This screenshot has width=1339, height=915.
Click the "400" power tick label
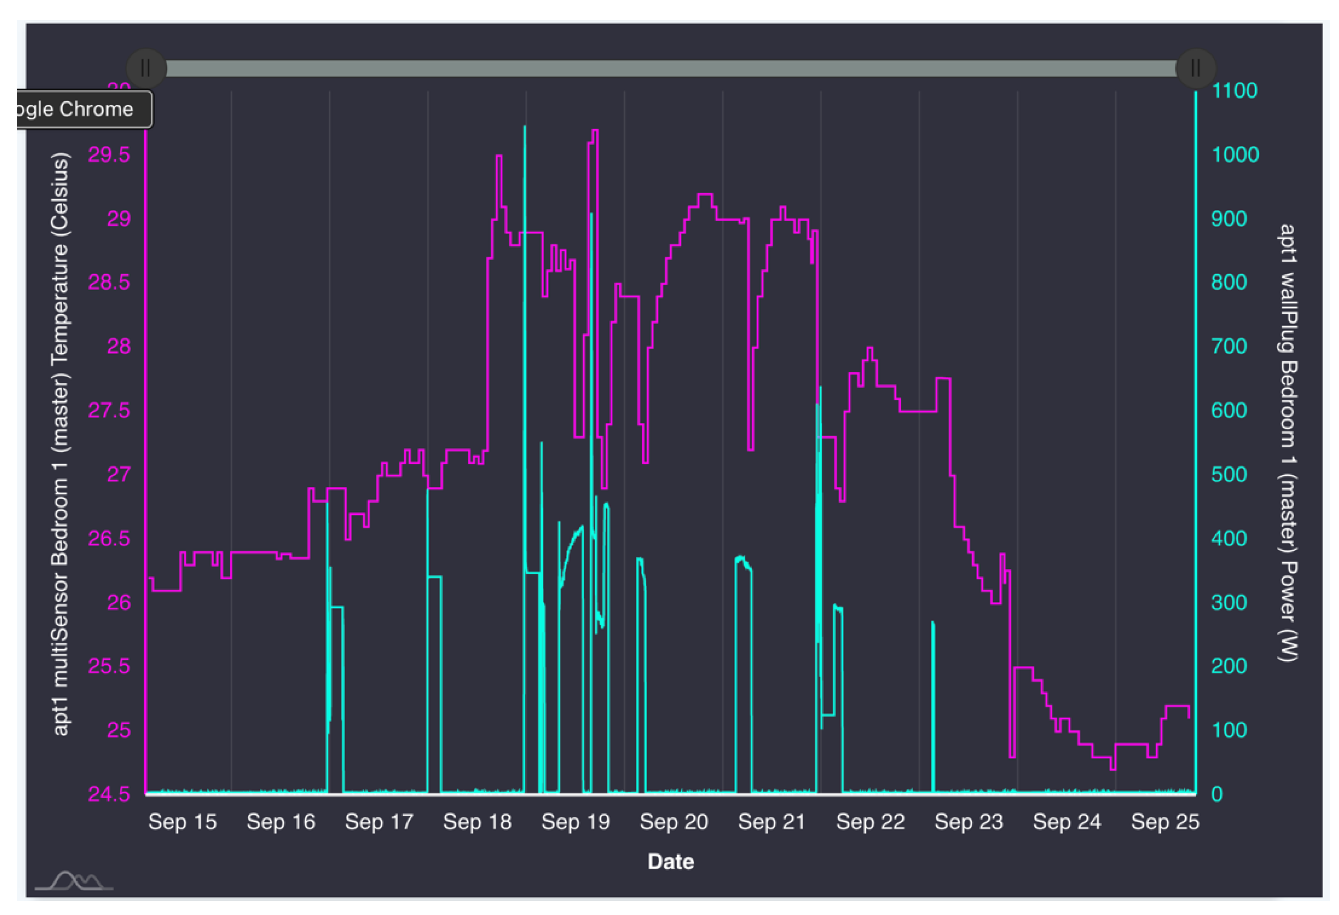point(1229,539)
